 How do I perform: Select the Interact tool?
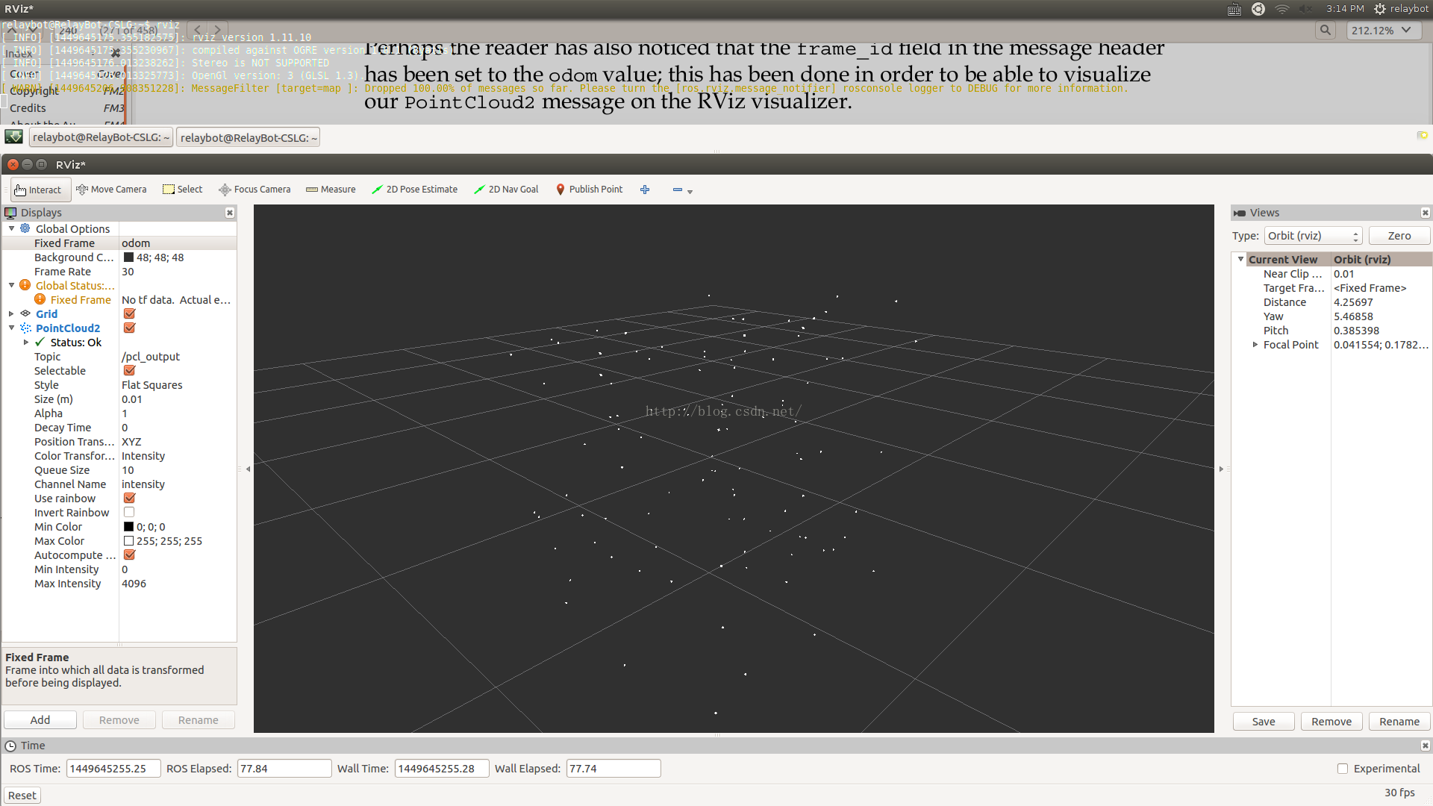pos(40,190)
